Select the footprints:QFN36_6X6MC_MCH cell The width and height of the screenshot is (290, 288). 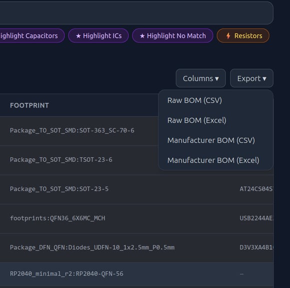57,218
